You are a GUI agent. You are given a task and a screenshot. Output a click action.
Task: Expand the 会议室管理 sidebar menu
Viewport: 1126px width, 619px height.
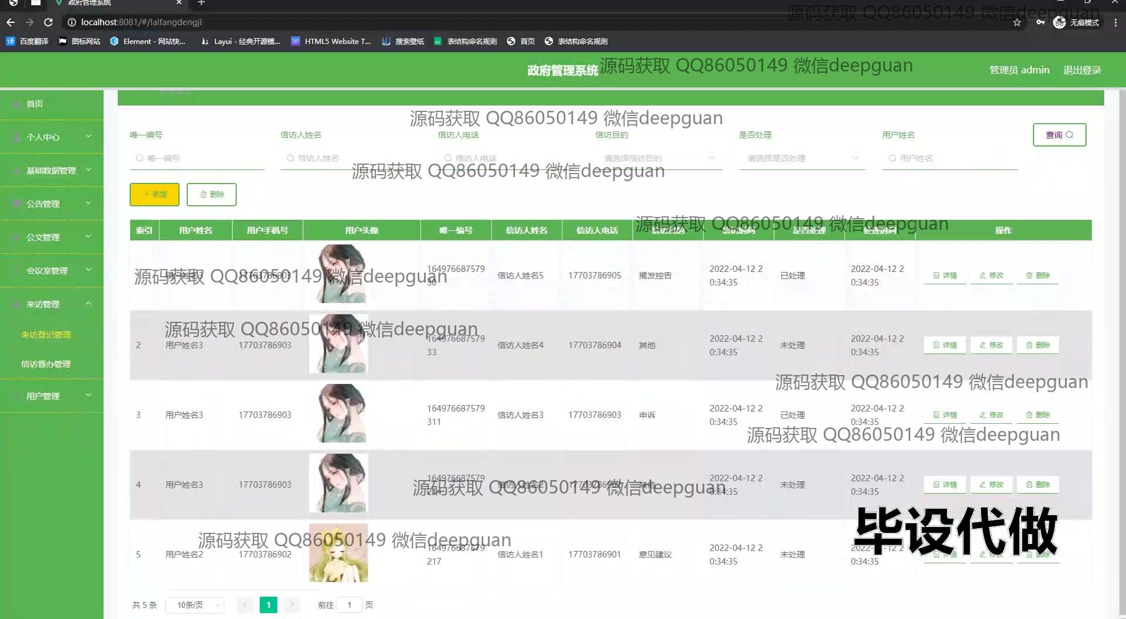coord(52,271)
